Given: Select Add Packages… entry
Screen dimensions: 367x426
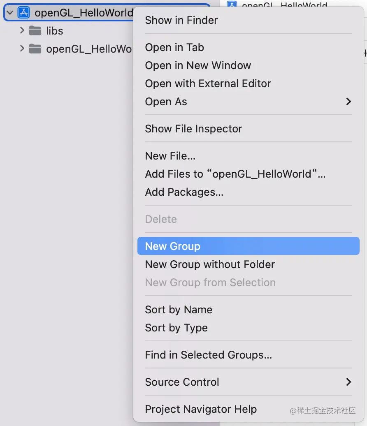Looking at the screenshot, I should tap(249, 192).
